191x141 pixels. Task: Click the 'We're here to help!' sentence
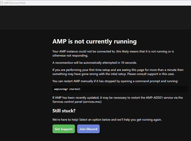point(107,120)
